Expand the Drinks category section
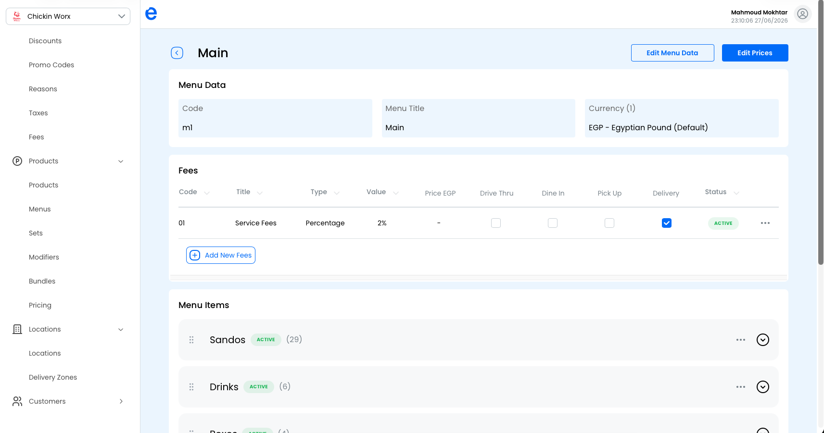The height and width of the screenshot is (433, 824). pos(763,387)
